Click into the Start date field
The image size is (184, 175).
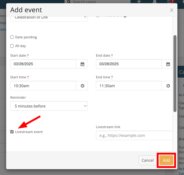(43, 64)
